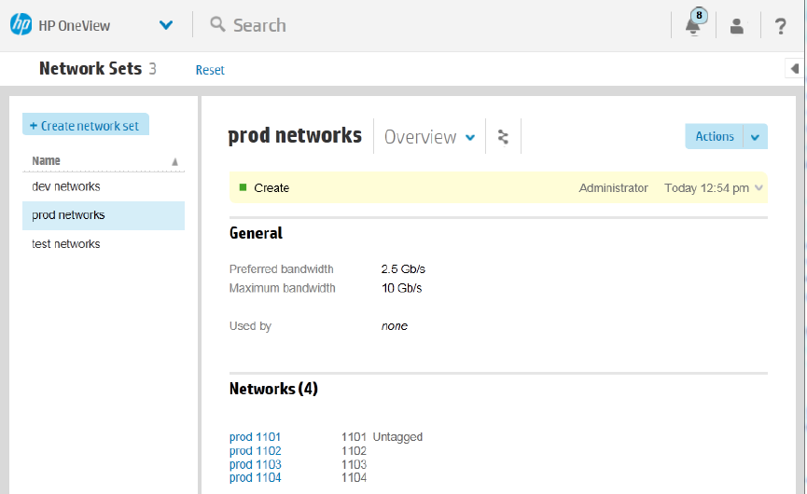The width and height of the screenshot is (807, 494).
Task: Click the General section heading
Action: coord(256,233)
